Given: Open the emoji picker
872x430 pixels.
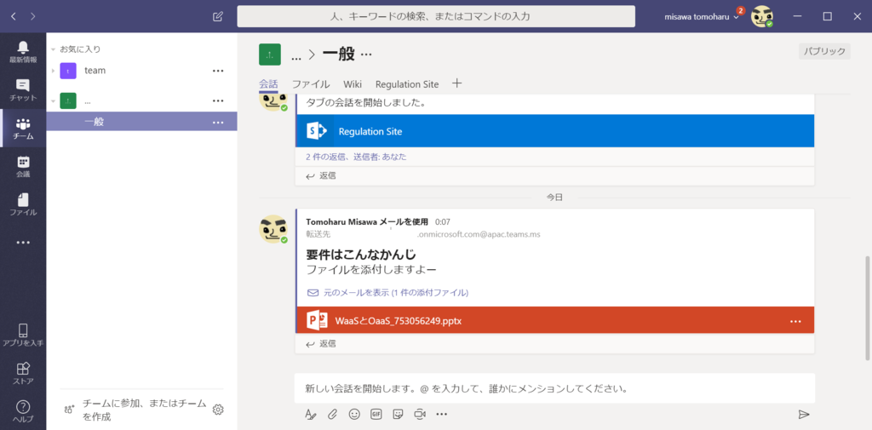Looking at the screenshot, I should tap(354, 414).
